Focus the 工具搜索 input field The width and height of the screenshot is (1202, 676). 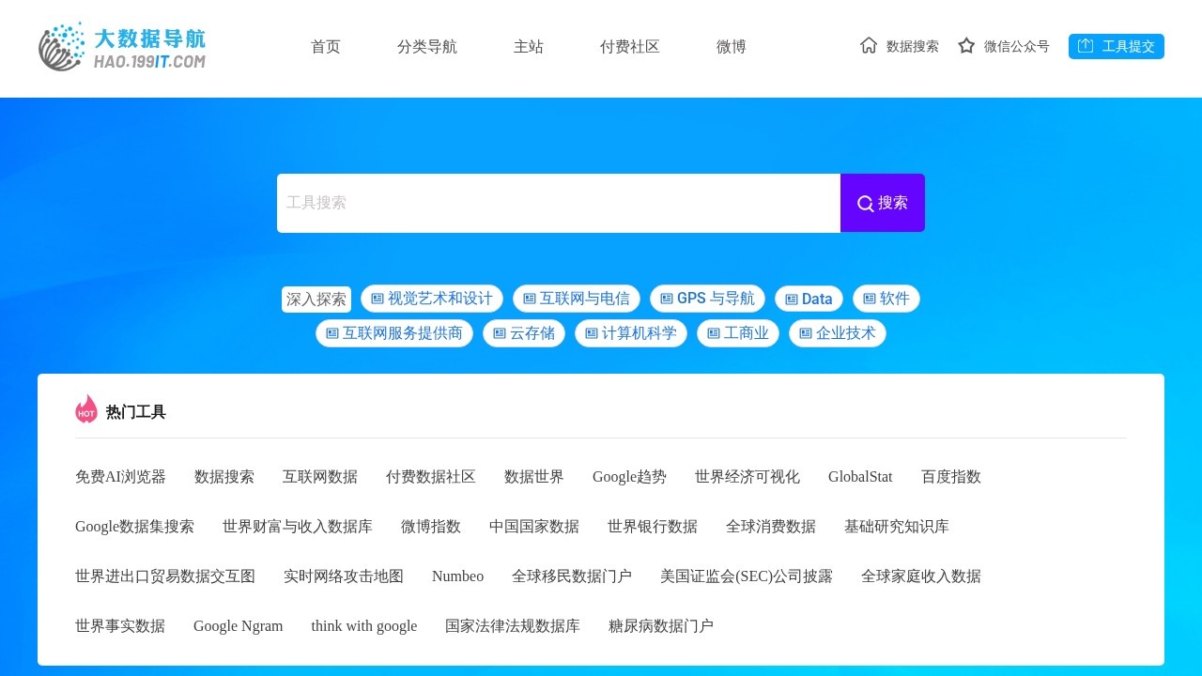tap(559, 203)
